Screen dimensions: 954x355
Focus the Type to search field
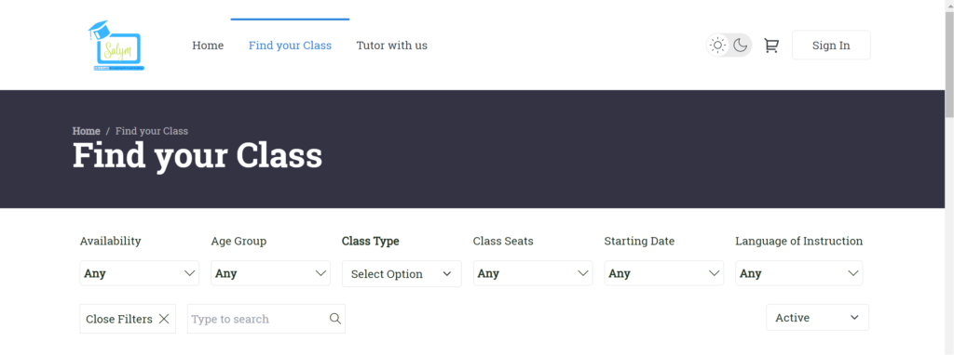coord(266,319)
